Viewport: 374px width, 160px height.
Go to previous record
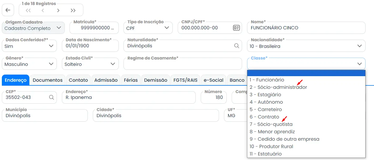pyautogui.click(x=43, y=10)
